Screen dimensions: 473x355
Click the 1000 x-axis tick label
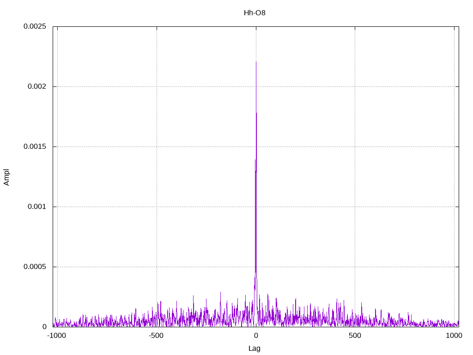pos(454,336)
